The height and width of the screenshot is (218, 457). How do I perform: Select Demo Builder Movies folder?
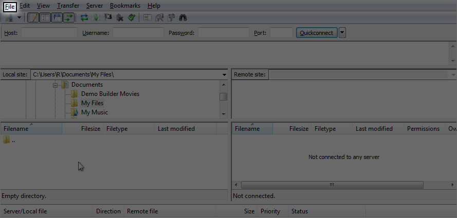point(110,94)
